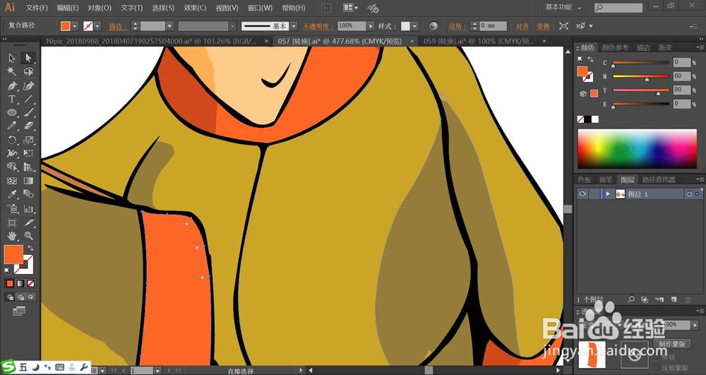Select the Mesh tool
Screen dimensions: 706x375
tap(12, 181)
